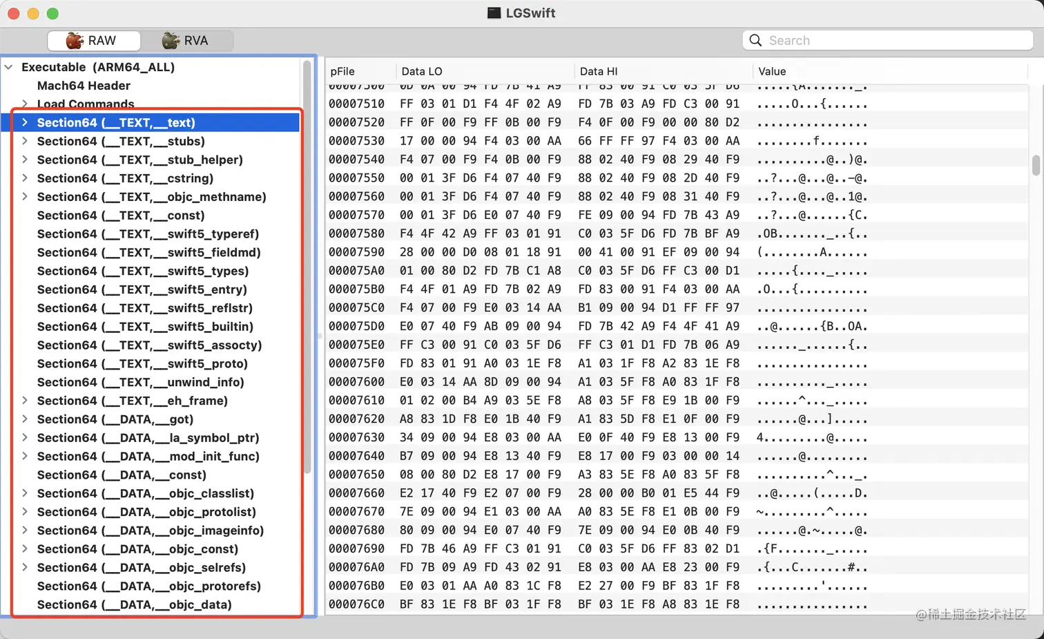Expand Section64 (__TEXT,__stubs) chevron

[25, 141]
